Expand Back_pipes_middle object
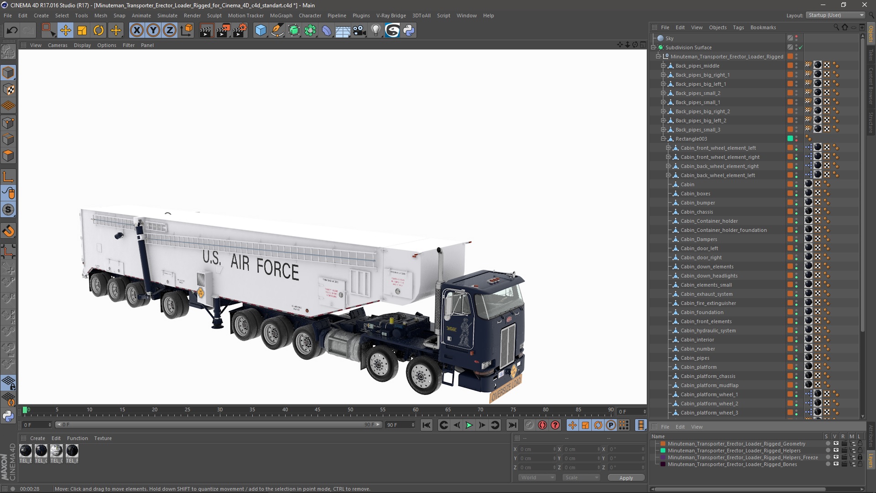 pyautogui.click(x=663, y=66)
